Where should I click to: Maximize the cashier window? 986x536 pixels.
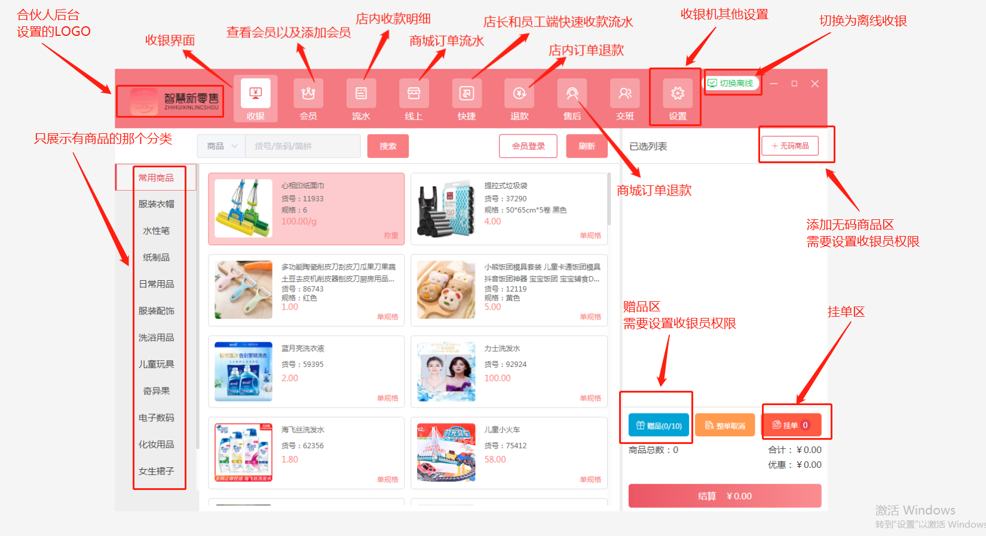point(794,84)
